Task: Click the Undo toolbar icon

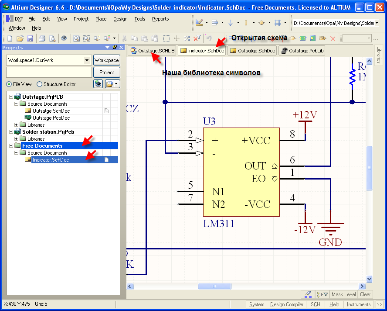Action: click(209, 38)
